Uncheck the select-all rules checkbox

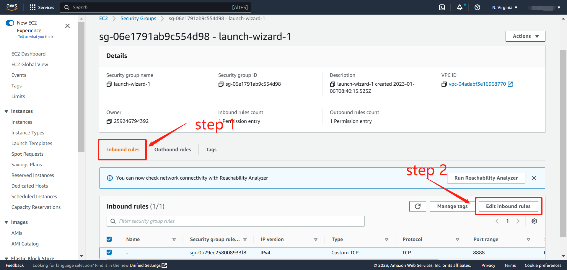point(109,239)
